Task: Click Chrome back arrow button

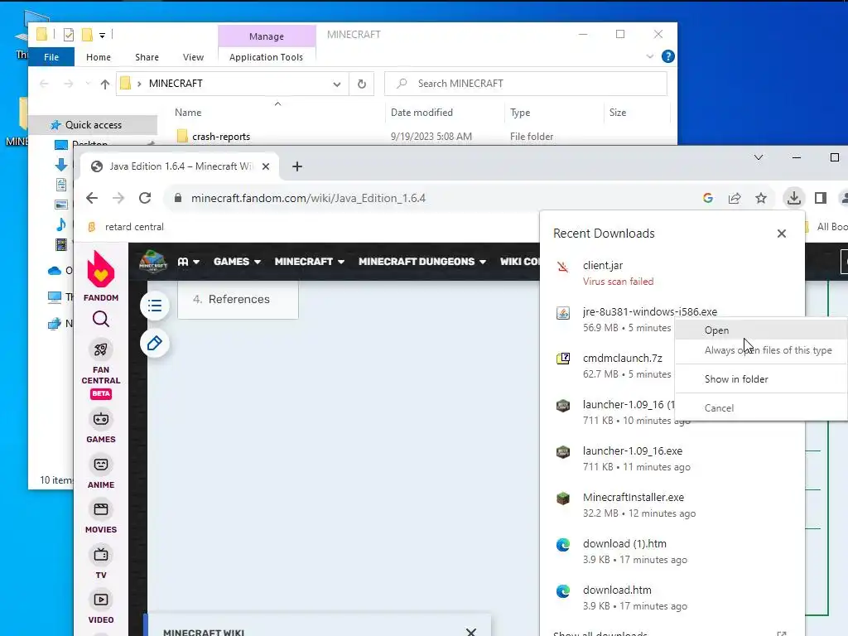Action: click(92, 198)
